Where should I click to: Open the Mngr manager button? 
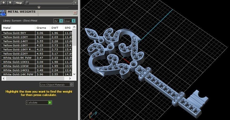[19, 3]
